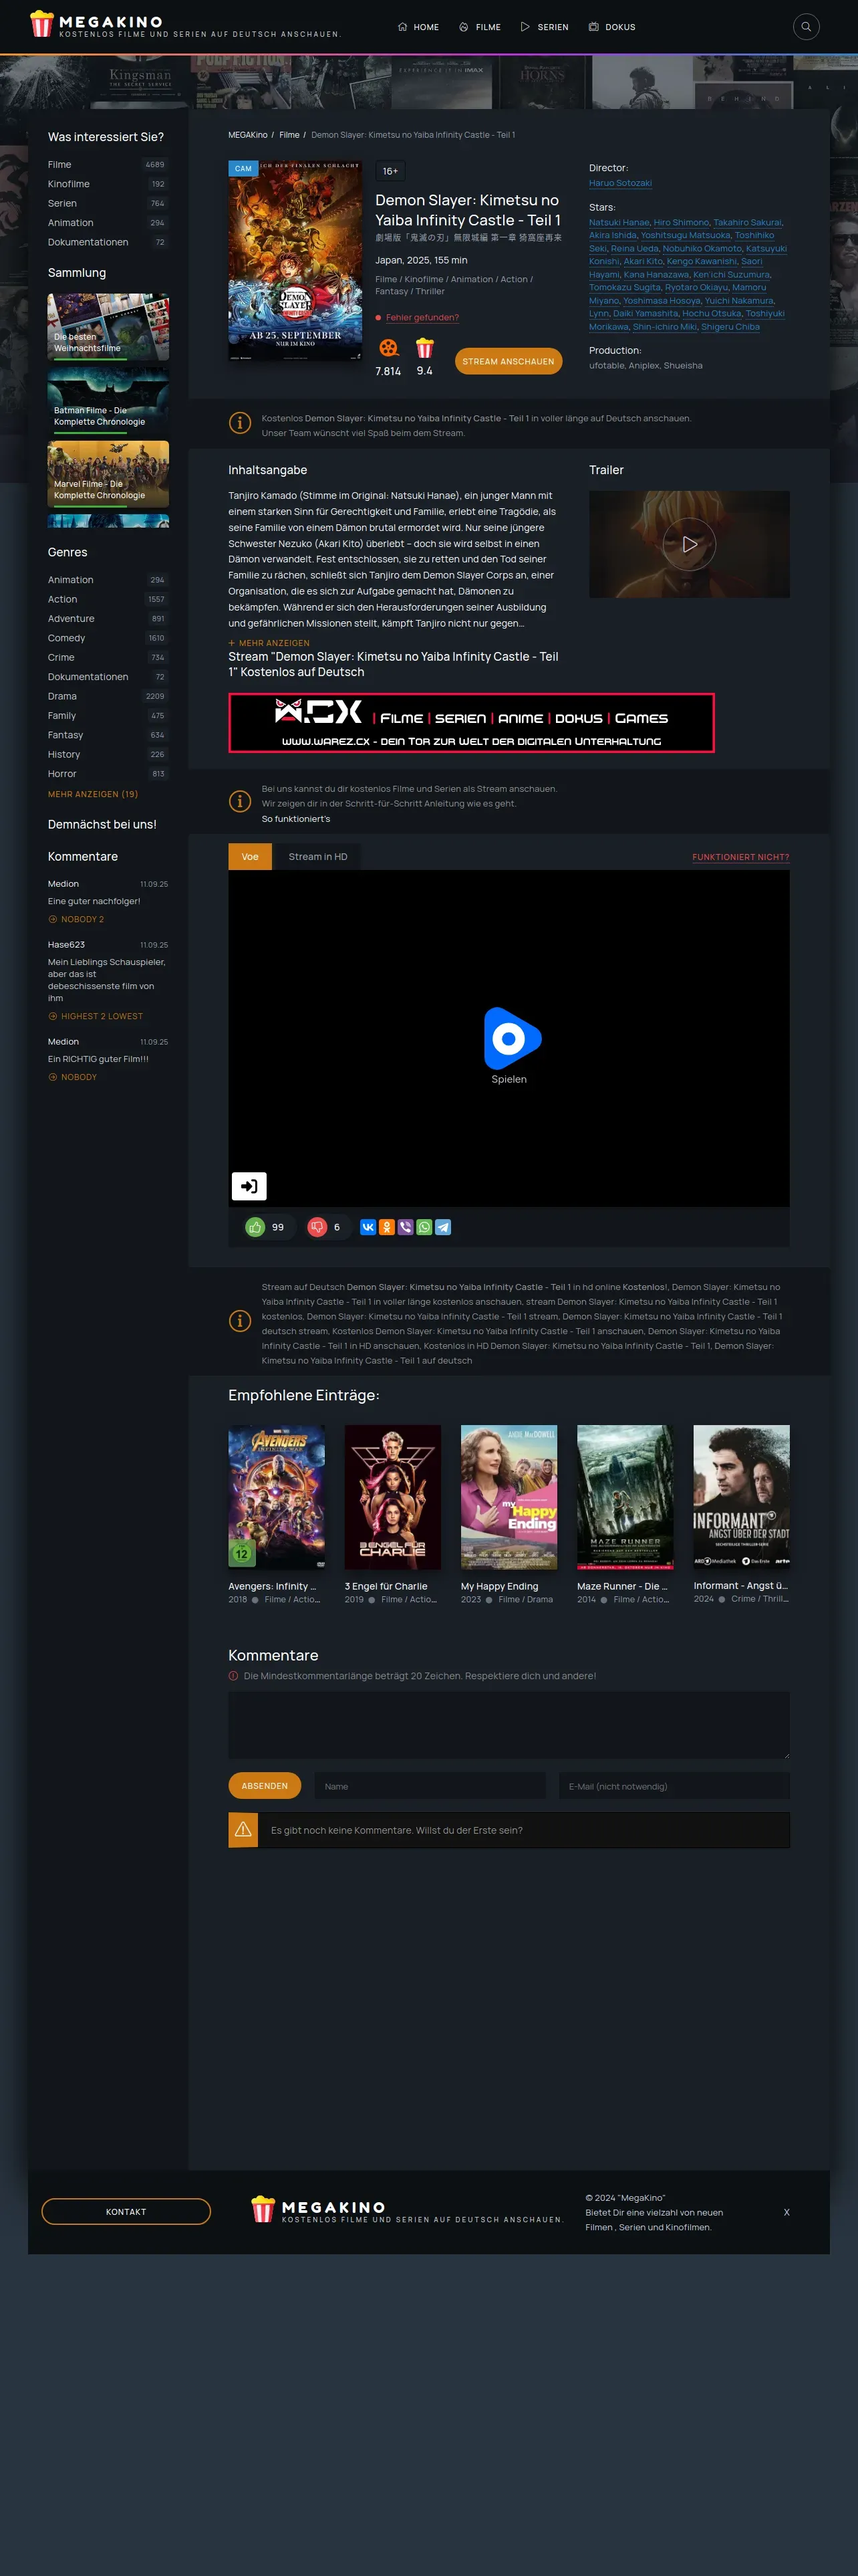Play the trailer video
The height and width of the screenshot is (2576, 858).
point(689,545)
